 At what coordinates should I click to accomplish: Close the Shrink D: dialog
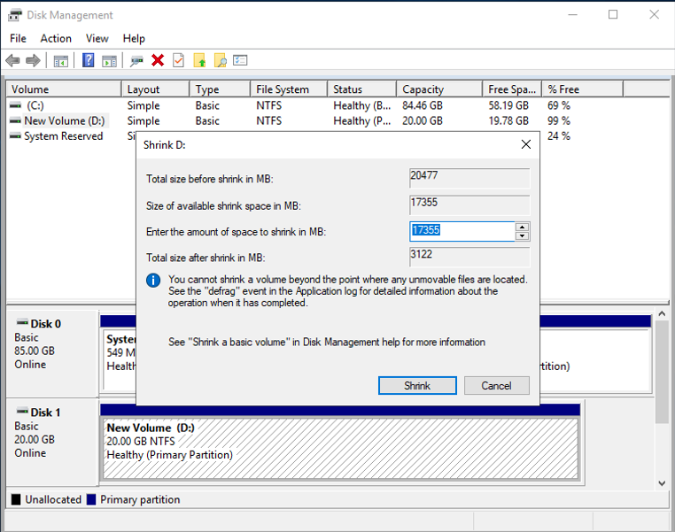pyautogui.click(x=525, y=144)
